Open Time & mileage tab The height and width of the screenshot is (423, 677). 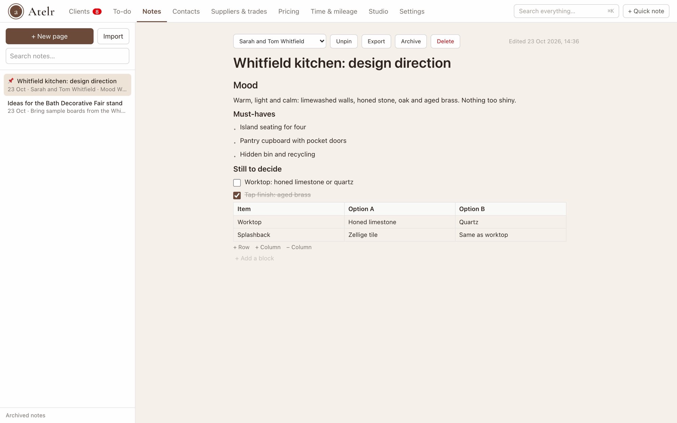pyautogui.click(x=334, y=11)
